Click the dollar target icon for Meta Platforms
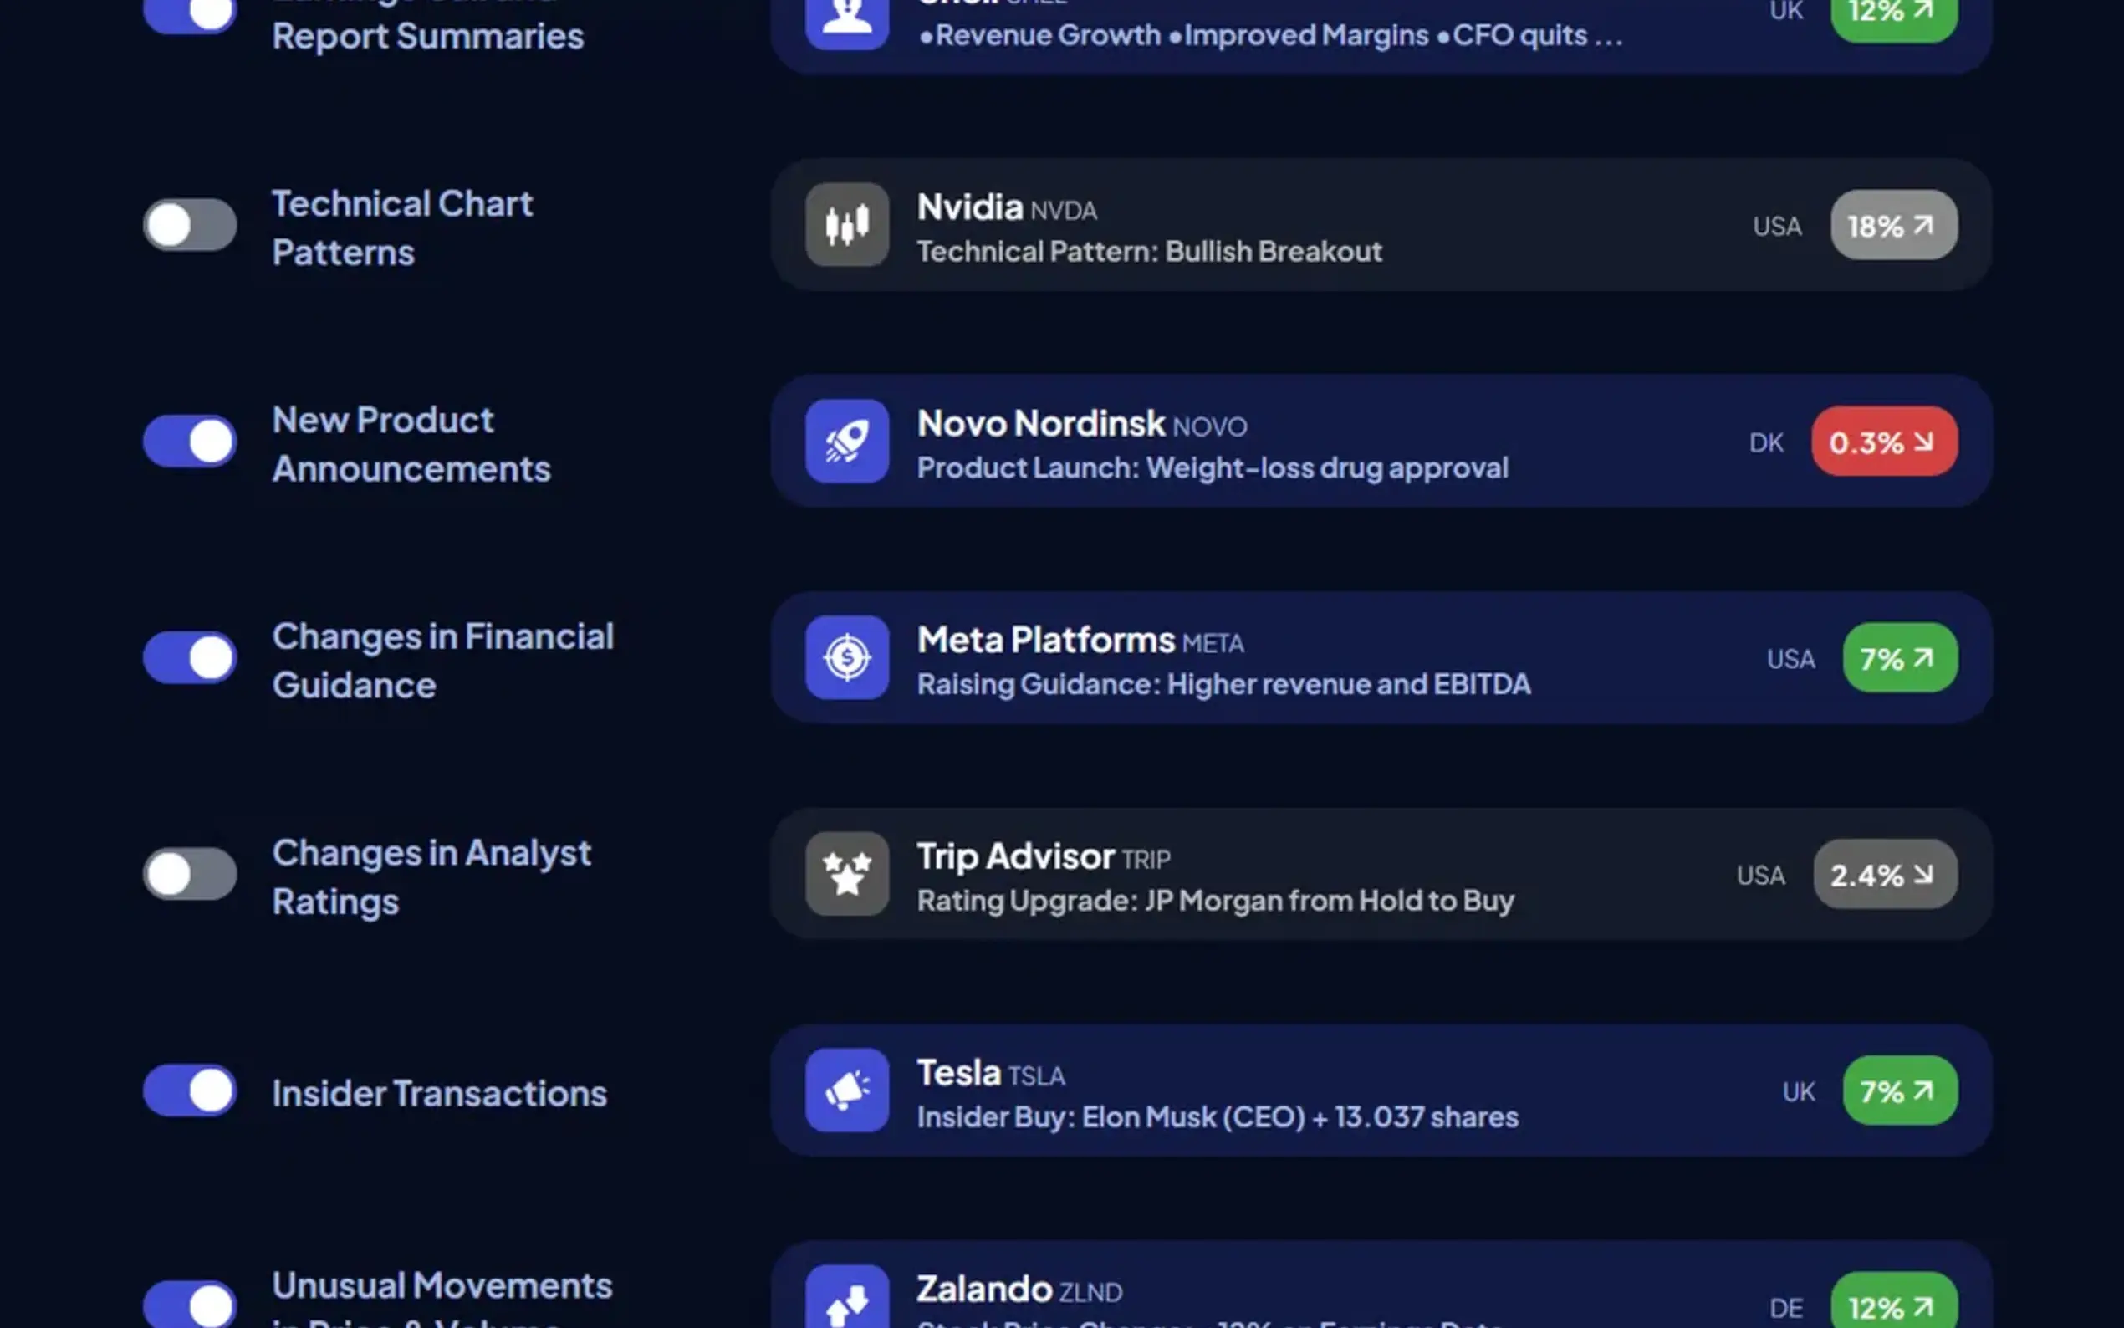The height and width of the screenshot is (1328, 2124). pos(846,658)
